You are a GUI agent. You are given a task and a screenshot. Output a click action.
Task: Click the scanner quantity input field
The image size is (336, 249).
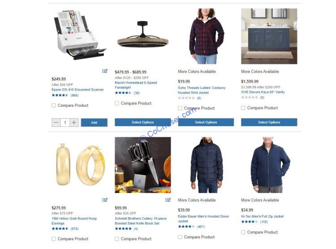click(x=65, y=122)
